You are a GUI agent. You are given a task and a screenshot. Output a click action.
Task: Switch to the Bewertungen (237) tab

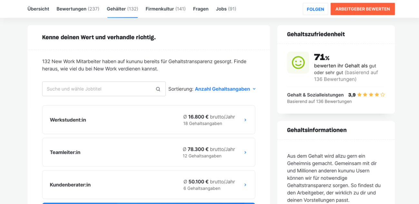pos(78,9)
